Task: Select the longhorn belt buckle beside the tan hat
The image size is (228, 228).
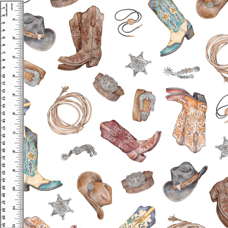Action: pos(137,182)
